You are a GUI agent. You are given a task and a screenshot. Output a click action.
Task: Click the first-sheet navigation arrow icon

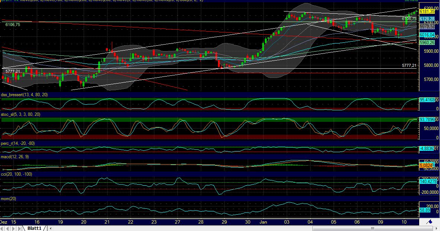click(2, 228)
